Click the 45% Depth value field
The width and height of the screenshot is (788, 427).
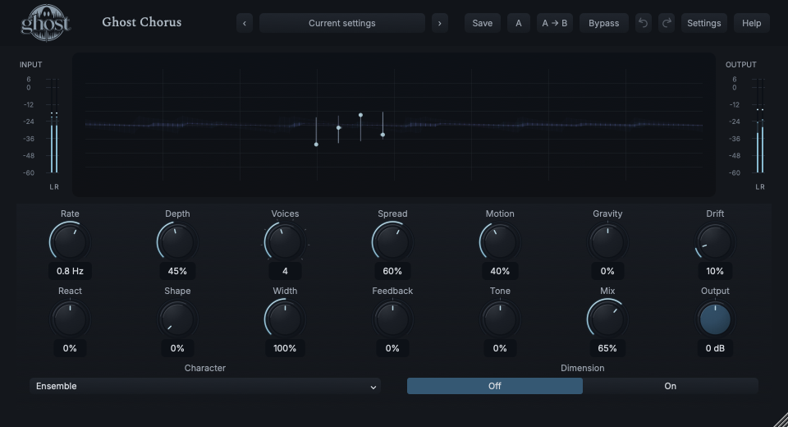coord(177,271)
